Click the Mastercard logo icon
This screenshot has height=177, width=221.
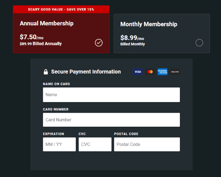coord(150,72)
